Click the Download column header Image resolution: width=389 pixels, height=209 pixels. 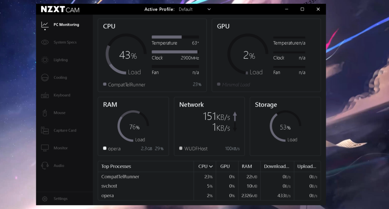[x=276, y=166]
